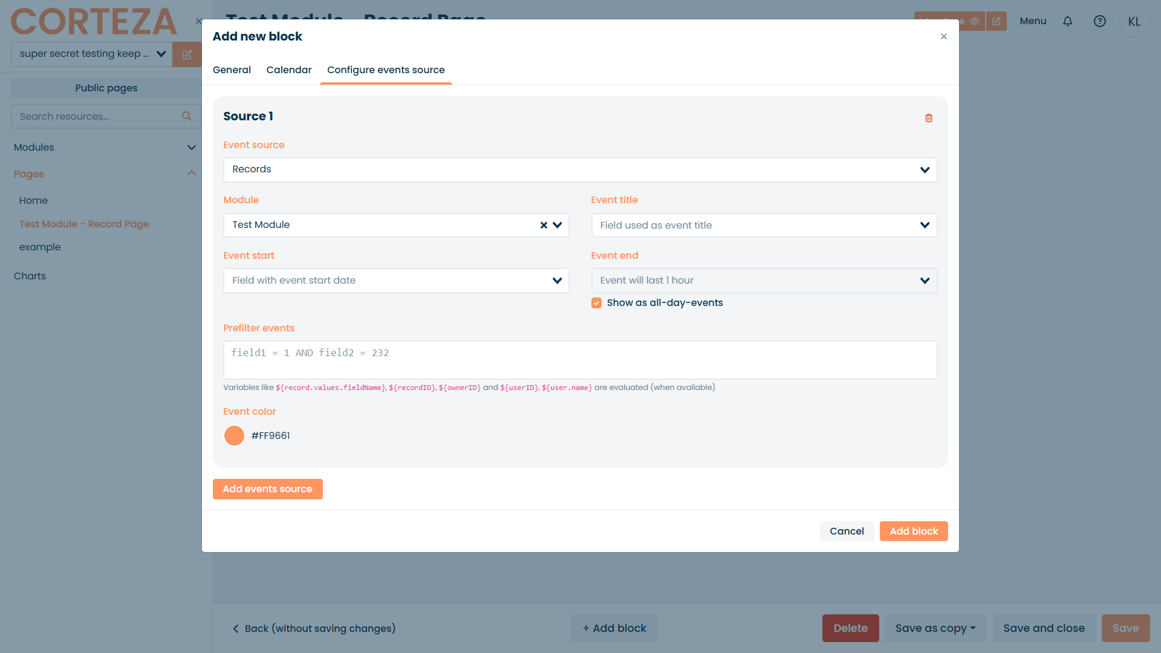Toggle the Show as all-day-events checkbox
This screenshot has width=1161, height=653.
[596, 303]
